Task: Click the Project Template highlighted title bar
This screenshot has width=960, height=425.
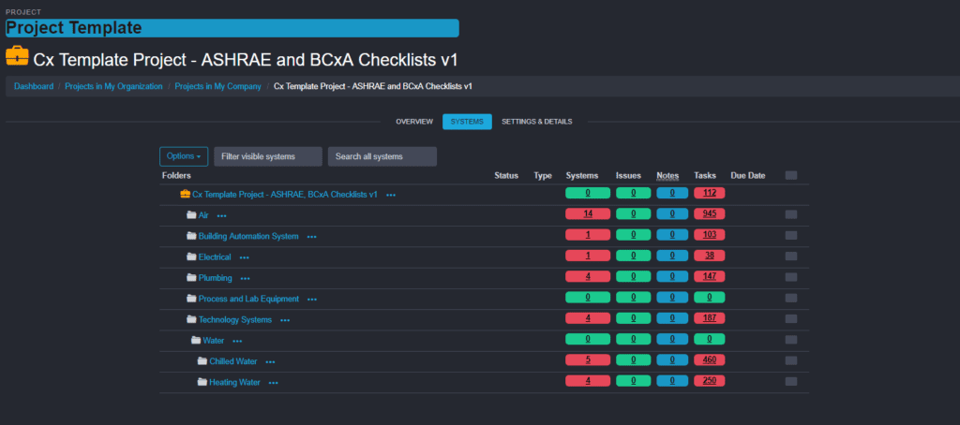Action: [232, 28]
